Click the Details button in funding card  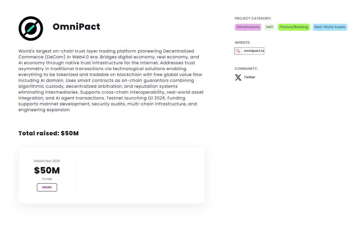click(47, 187)
